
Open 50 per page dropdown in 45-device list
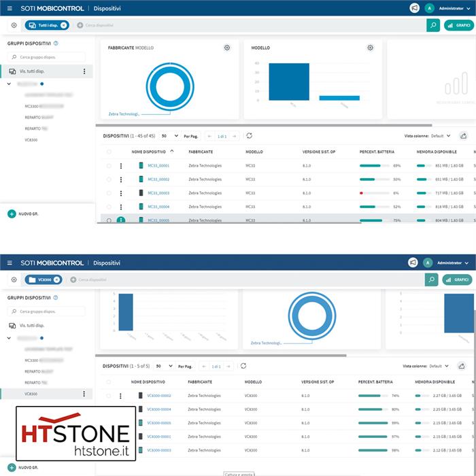[x=170, y=136]
